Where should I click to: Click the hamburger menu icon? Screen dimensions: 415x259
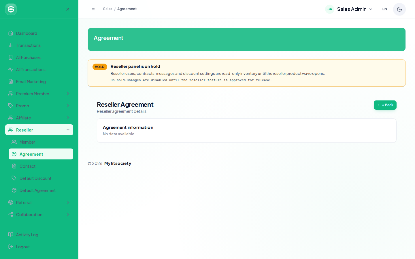pyautogui.click(x=93, y=9)
